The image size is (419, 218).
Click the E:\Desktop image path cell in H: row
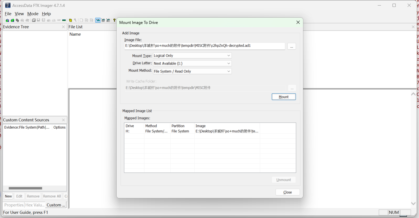[x=227, y=131]
